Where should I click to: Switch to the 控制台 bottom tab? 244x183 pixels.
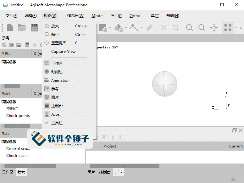coord(105,172)
